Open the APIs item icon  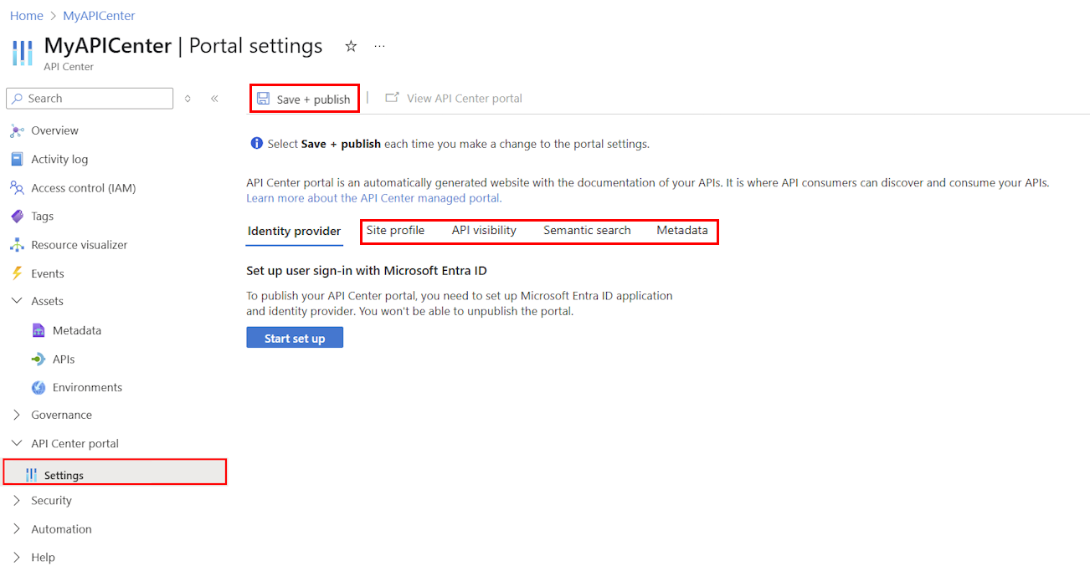point(39,359)
